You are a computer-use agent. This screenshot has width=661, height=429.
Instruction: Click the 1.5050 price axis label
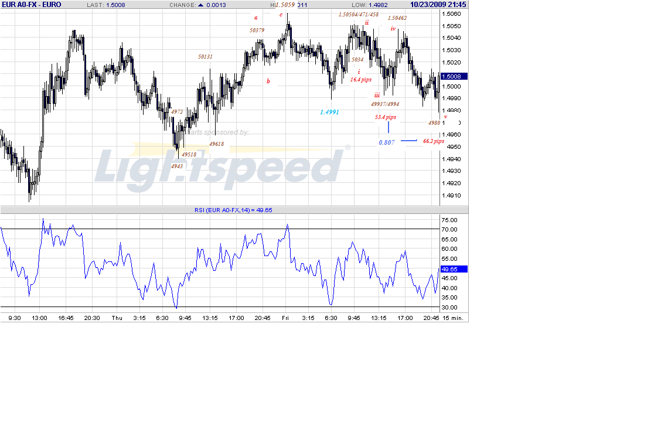[451, 26]
